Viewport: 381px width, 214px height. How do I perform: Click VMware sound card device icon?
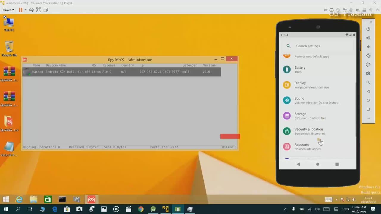[358, 10]
